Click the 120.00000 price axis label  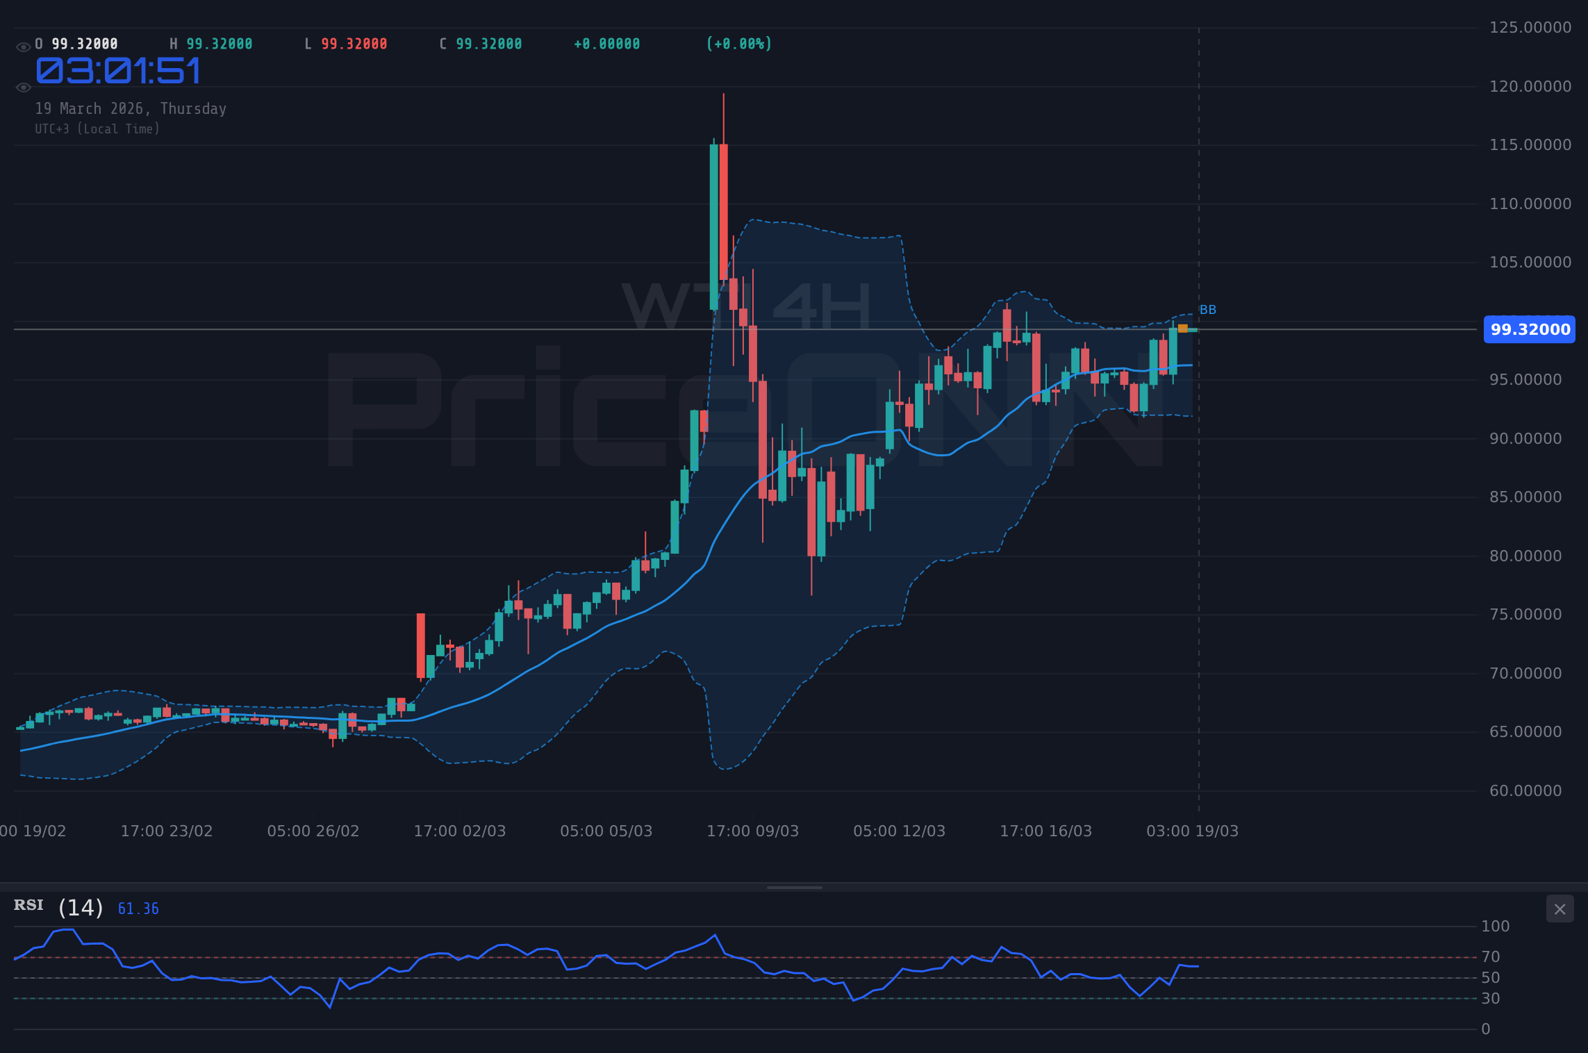coord(1530,87)
